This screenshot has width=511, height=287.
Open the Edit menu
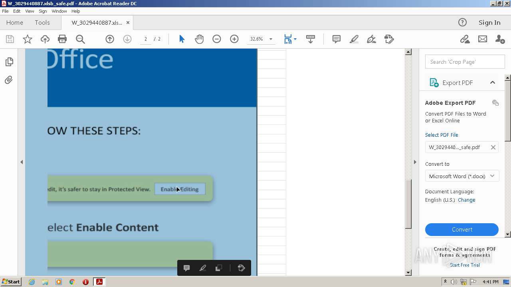[x=17, y=11]
